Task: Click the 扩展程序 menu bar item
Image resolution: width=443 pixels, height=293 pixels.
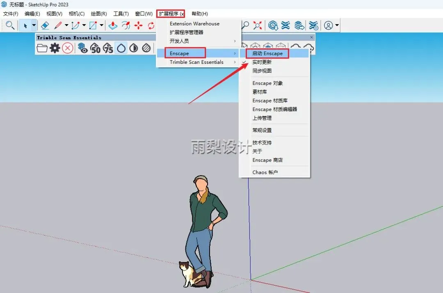Action: (x=171, y=14)
